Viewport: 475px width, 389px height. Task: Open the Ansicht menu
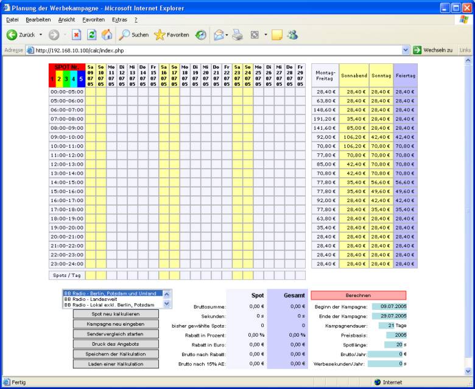click(x=66, y=19)
